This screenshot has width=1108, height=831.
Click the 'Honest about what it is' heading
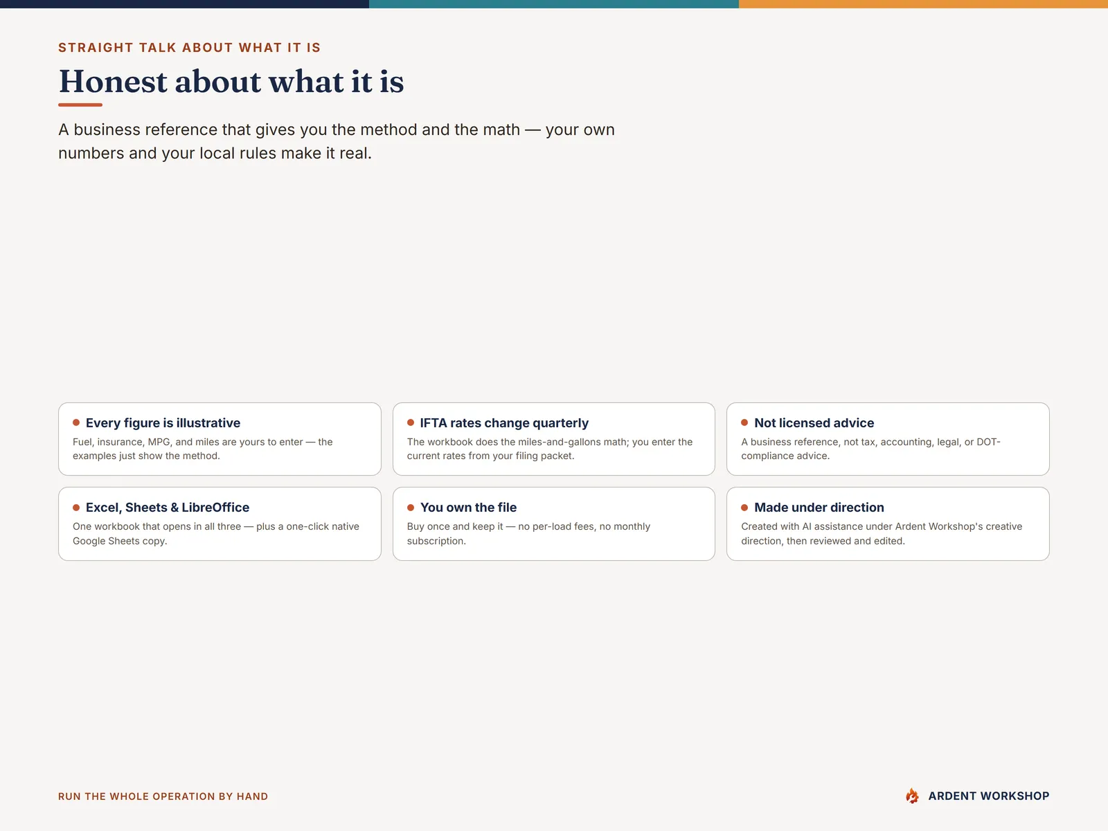[x=231, y=81]
